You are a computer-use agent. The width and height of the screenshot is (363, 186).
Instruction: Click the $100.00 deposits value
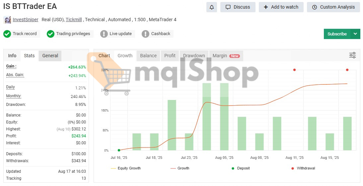click(x=79, y=154)
